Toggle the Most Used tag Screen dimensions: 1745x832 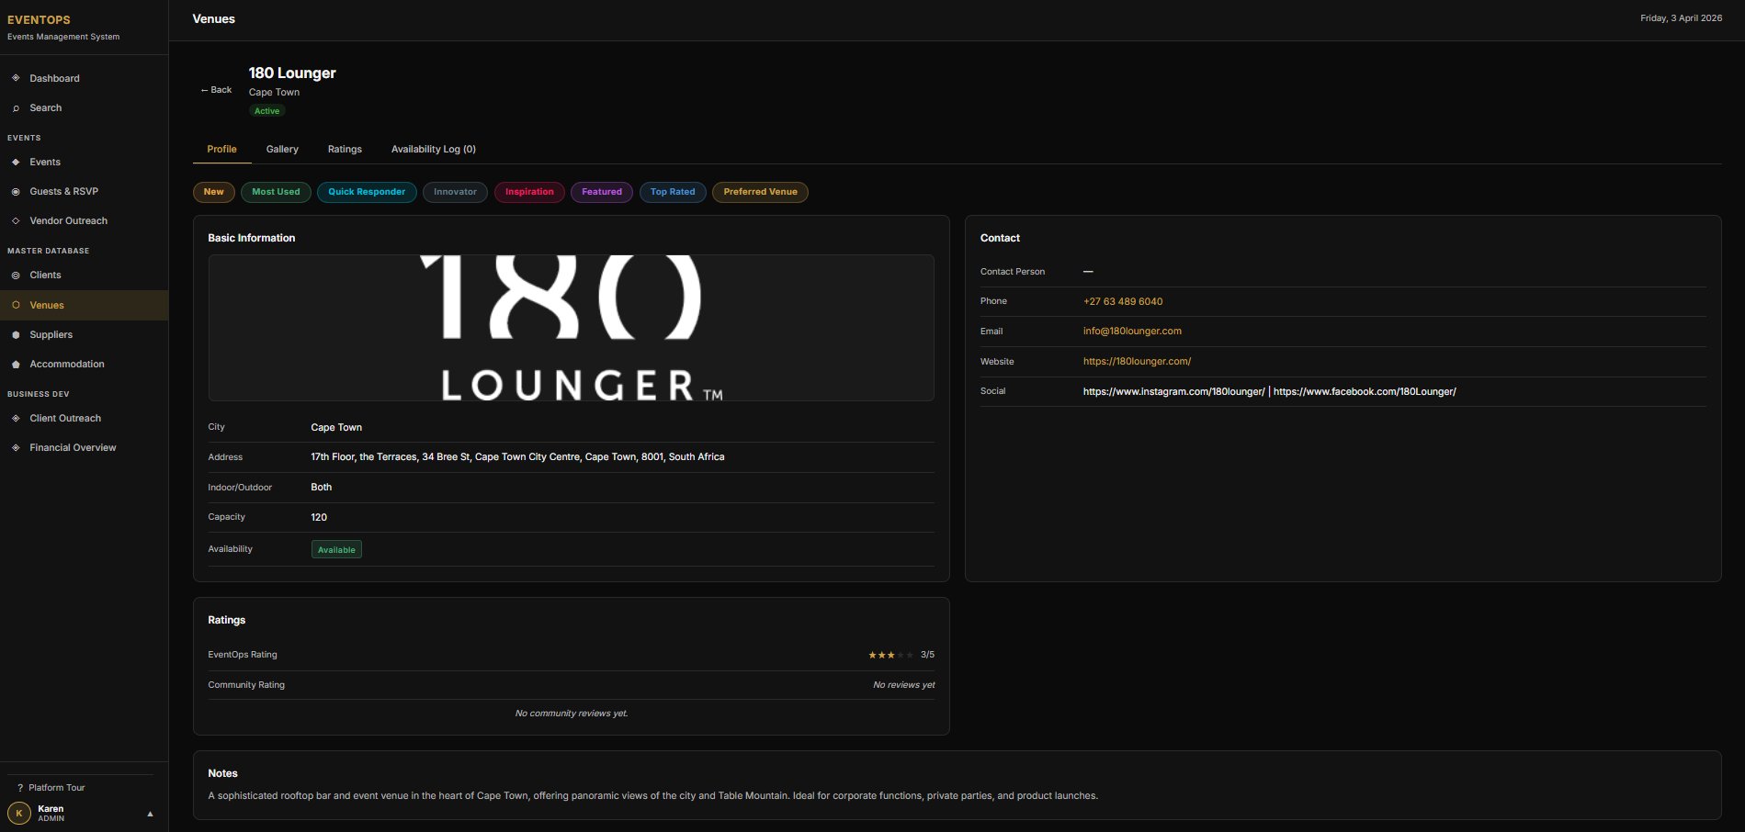click(x=276, y=192)
